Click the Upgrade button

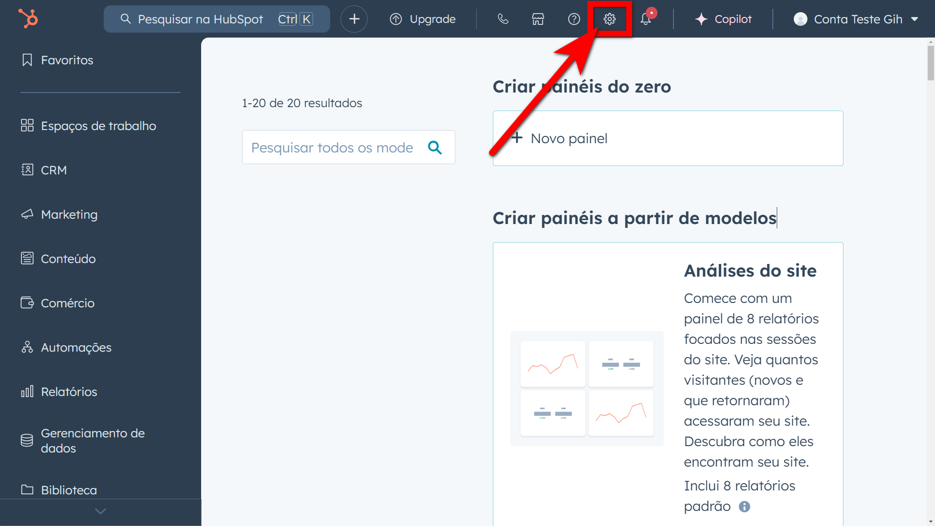[x=423, y=19]
